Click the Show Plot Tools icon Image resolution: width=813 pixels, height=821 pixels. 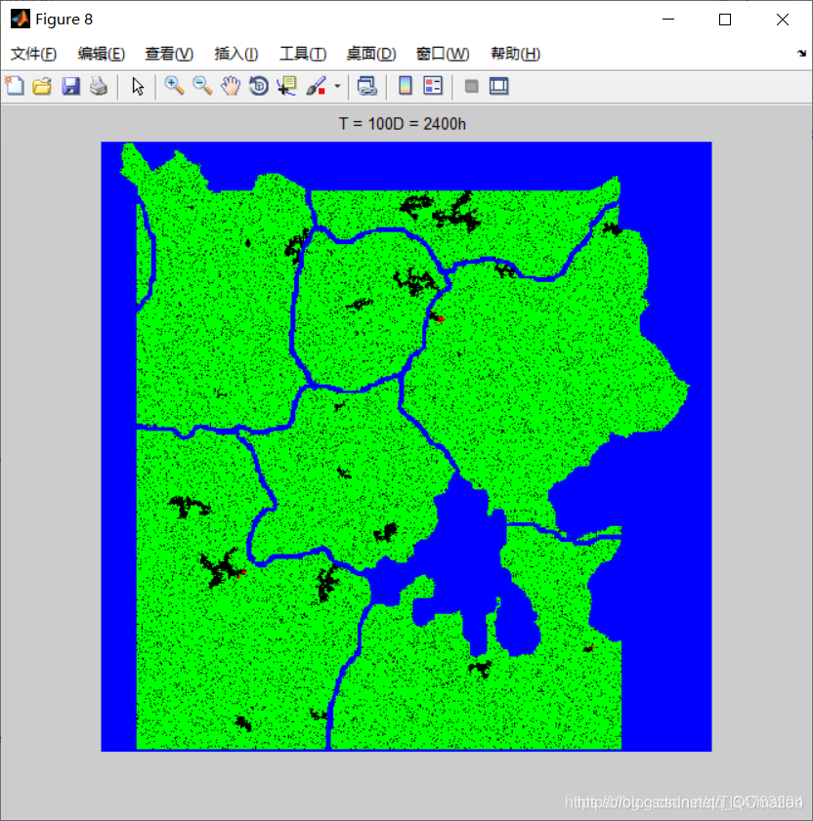499,86
